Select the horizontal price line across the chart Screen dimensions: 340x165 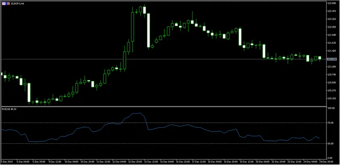click(x=164, y=59)
